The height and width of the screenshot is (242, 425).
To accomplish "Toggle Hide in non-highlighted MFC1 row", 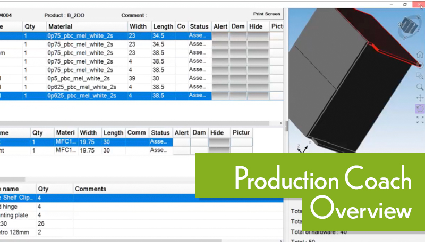I will tap(219, 150).
